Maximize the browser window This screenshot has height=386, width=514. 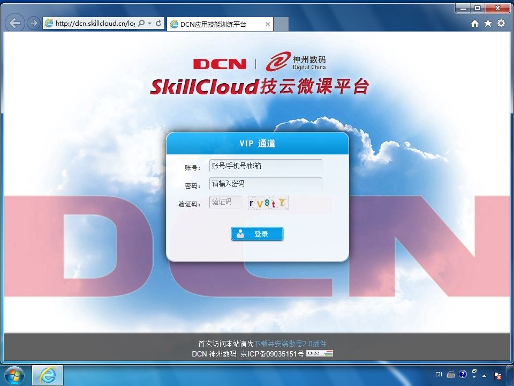478,8
